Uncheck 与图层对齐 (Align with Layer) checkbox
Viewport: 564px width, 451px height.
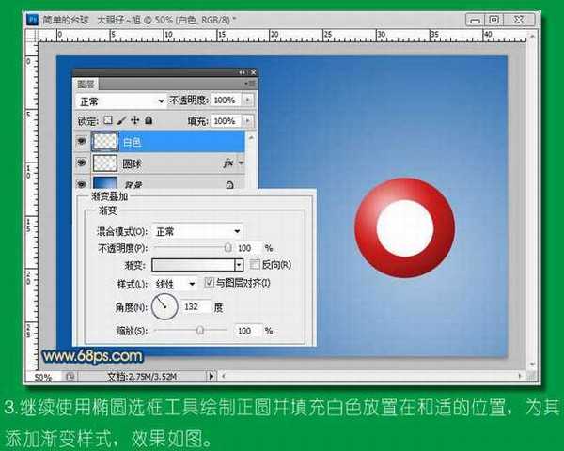pyautogui.click(x=209, y=283)
